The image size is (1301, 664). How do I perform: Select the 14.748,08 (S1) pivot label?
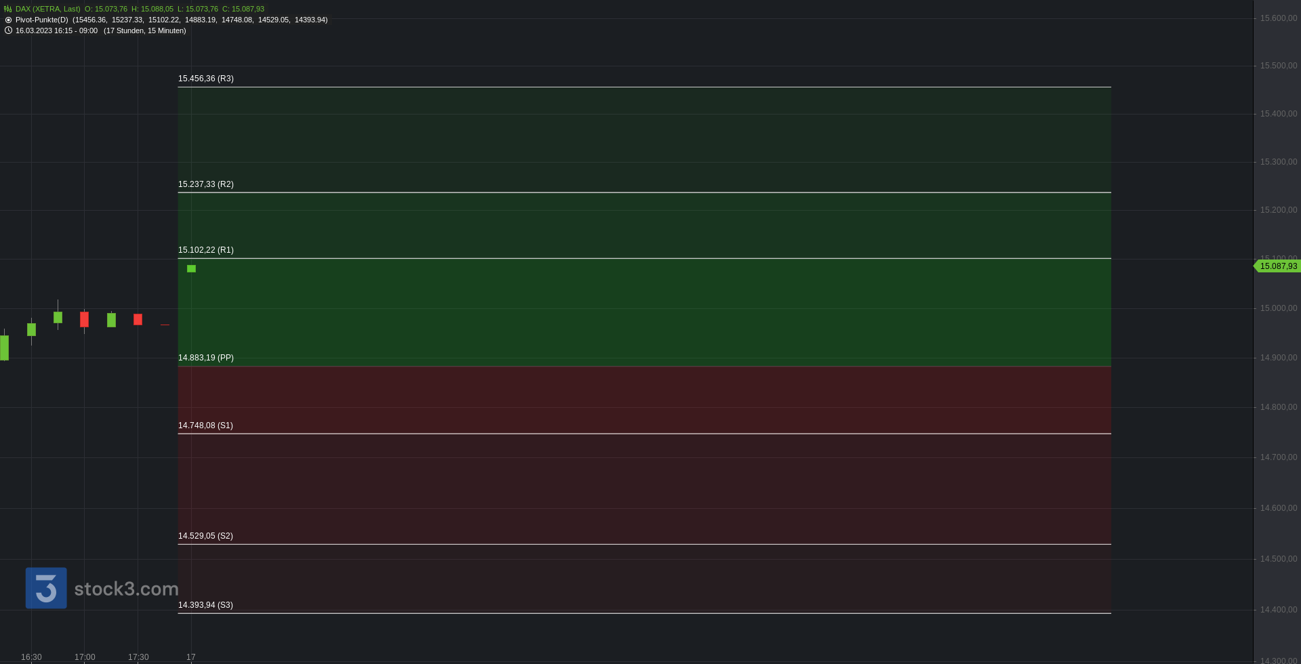pyautogui.click(x=205, y=426)
